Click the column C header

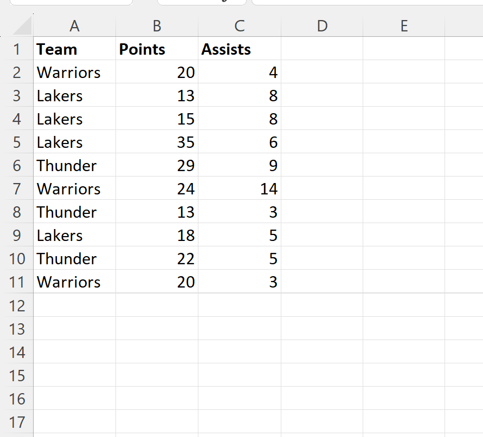point(239,25)
